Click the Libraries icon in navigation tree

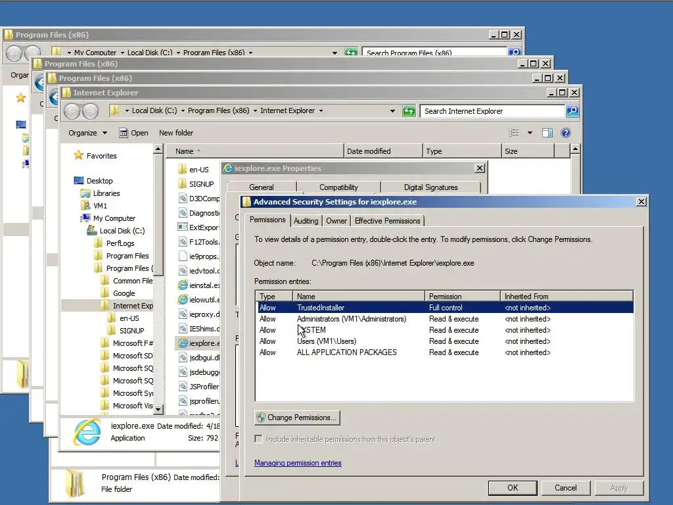(85, 193)
